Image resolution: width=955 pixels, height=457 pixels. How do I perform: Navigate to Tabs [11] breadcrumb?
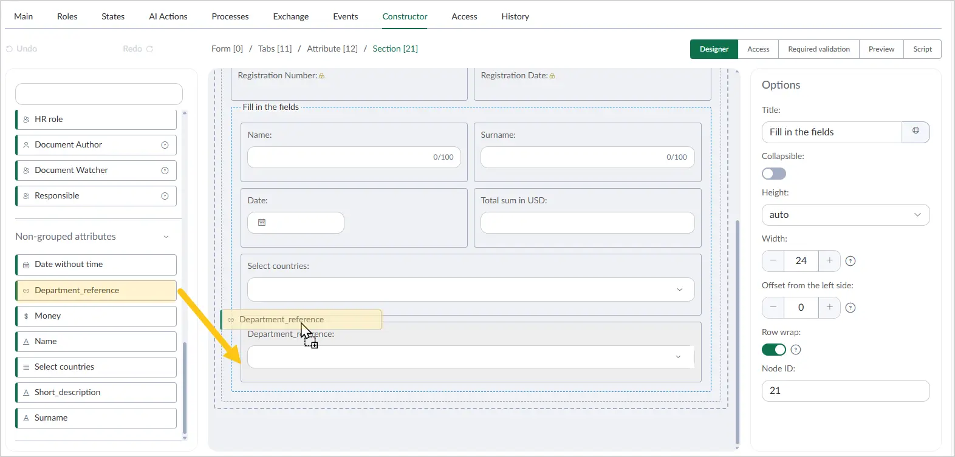275,49
